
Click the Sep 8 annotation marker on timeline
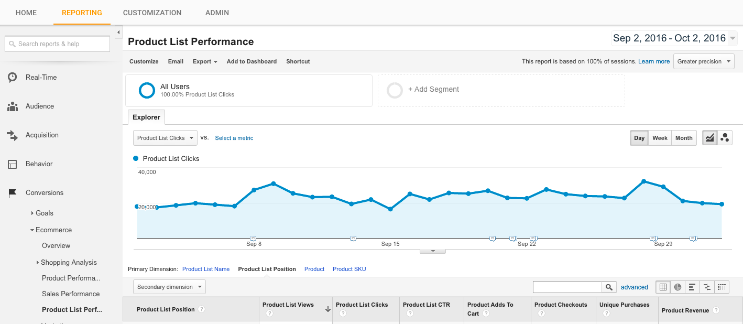[253, 239]
